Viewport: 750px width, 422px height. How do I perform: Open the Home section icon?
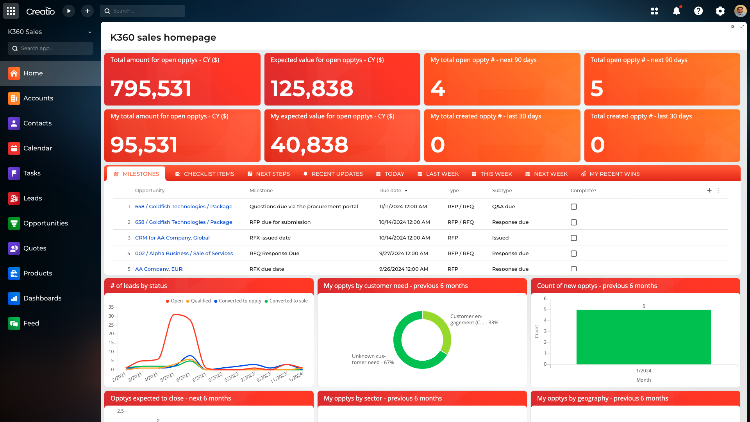point(14,73)
